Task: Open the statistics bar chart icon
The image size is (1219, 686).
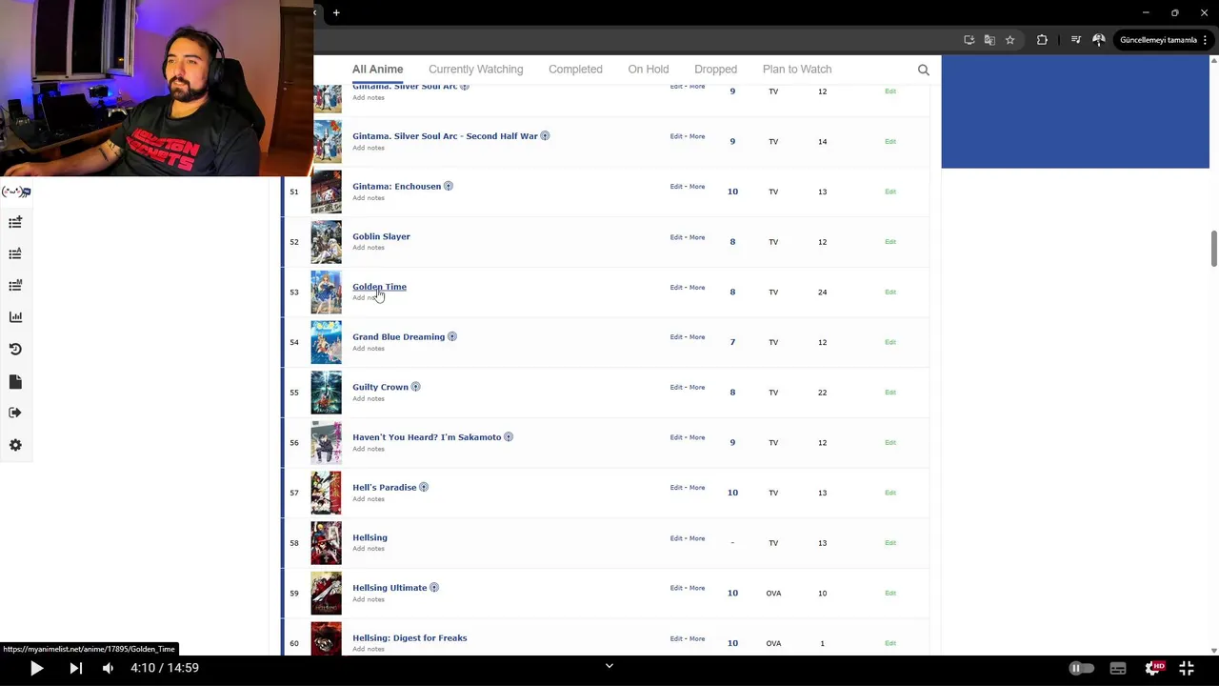Action: [15, 317]
